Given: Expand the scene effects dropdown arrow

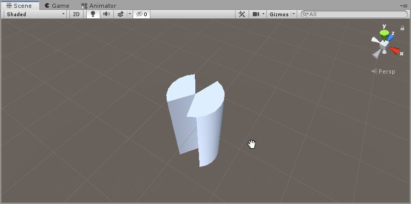Looking at the screenshot, I should [130, 14].
